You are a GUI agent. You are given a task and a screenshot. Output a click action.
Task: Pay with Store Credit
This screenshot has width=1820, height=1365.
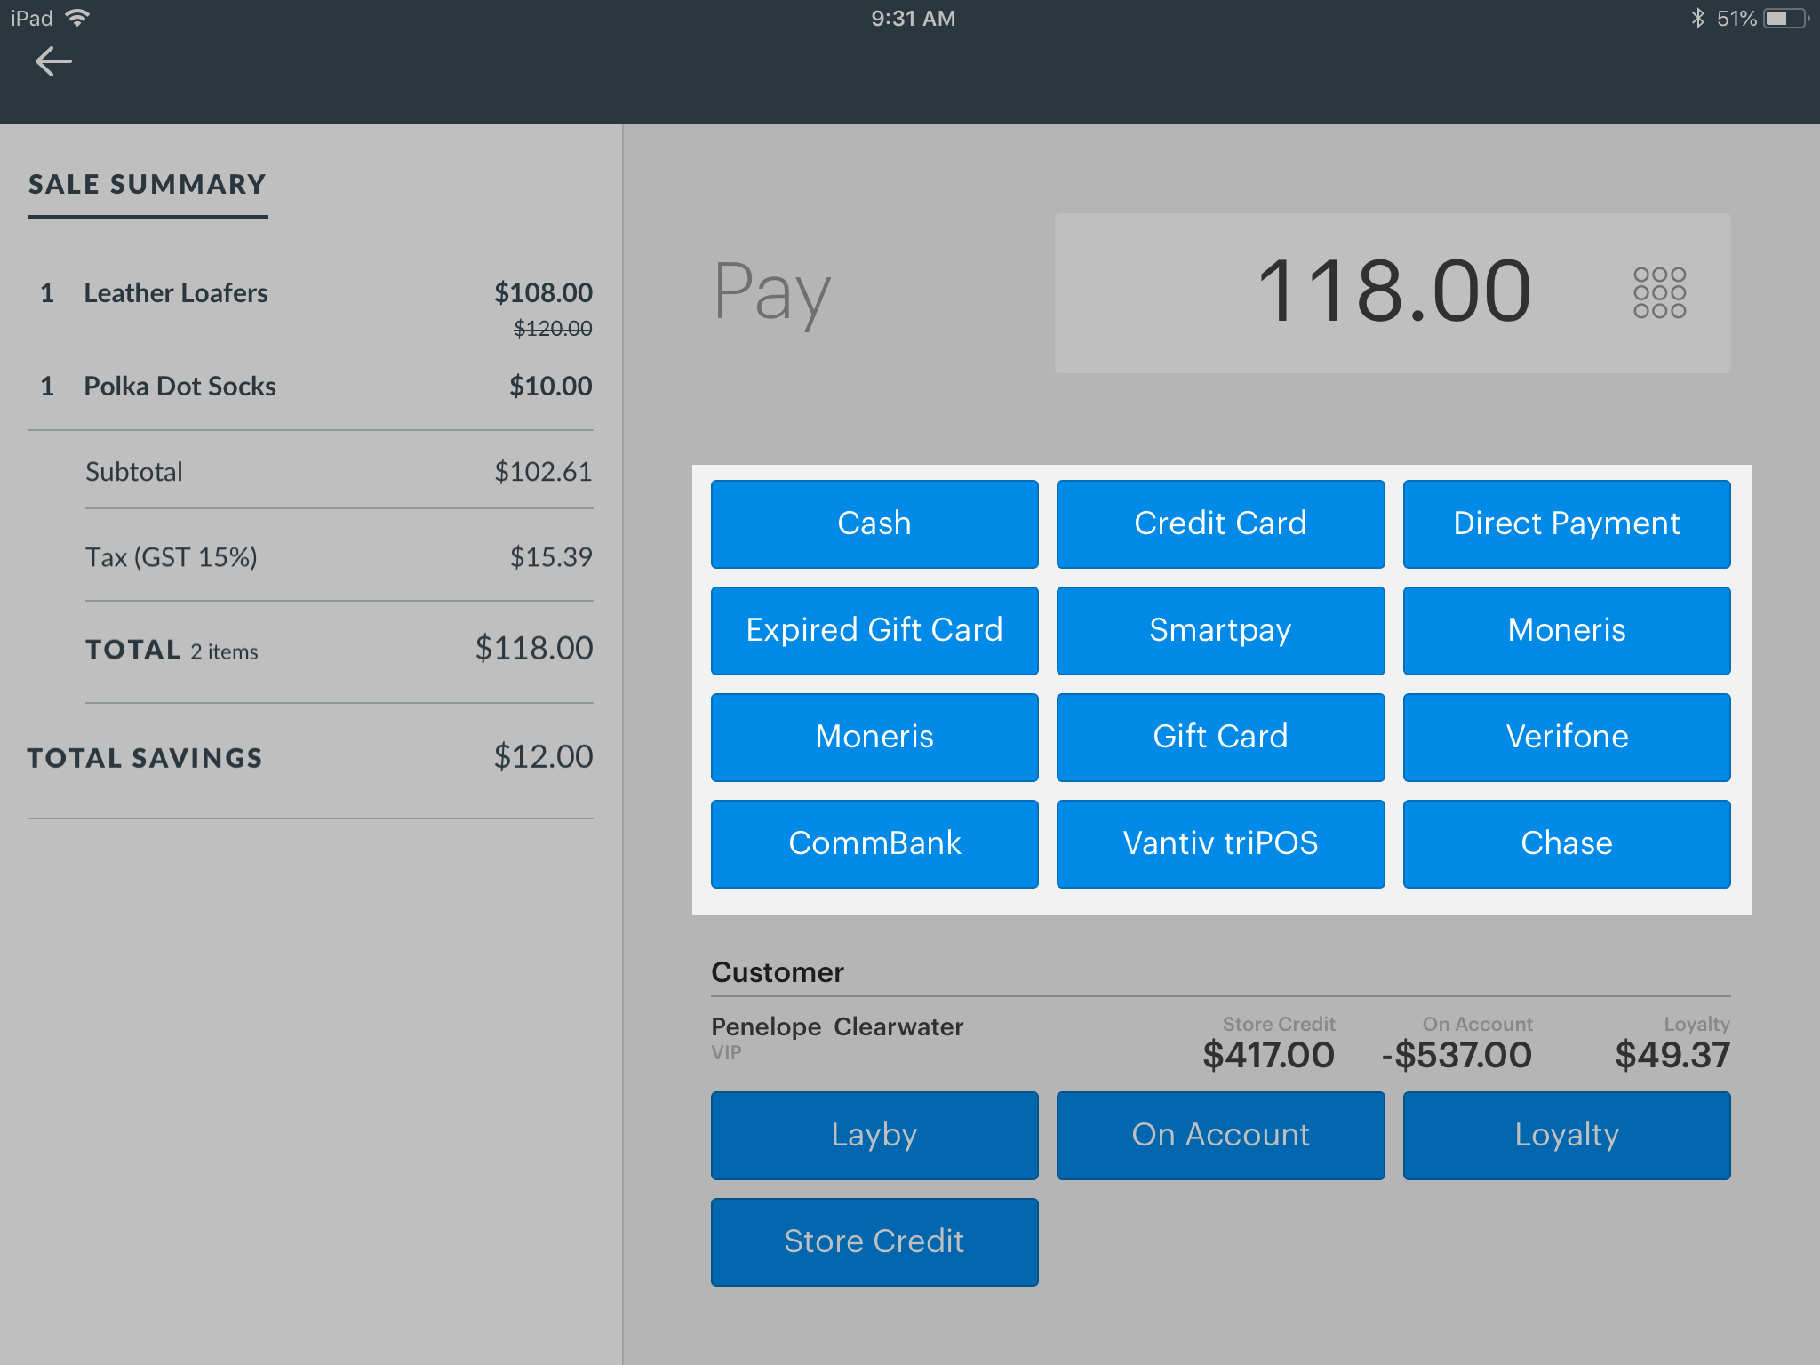click(x=874, y=1241)
